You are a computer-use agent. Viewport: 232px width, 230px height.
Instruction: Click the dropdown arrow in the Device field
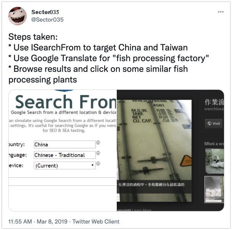(92, 165)
